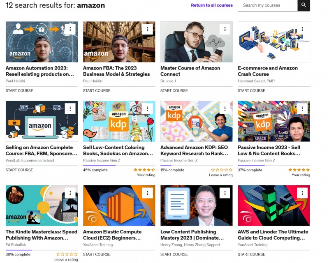
Task: Click START COURSE under Amazon Elastic Compute Cloud
Action: click(97, 254)
